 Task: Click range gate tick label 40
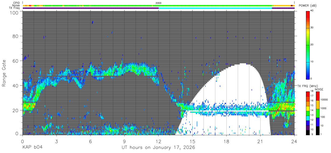click(x=16, y=86)
